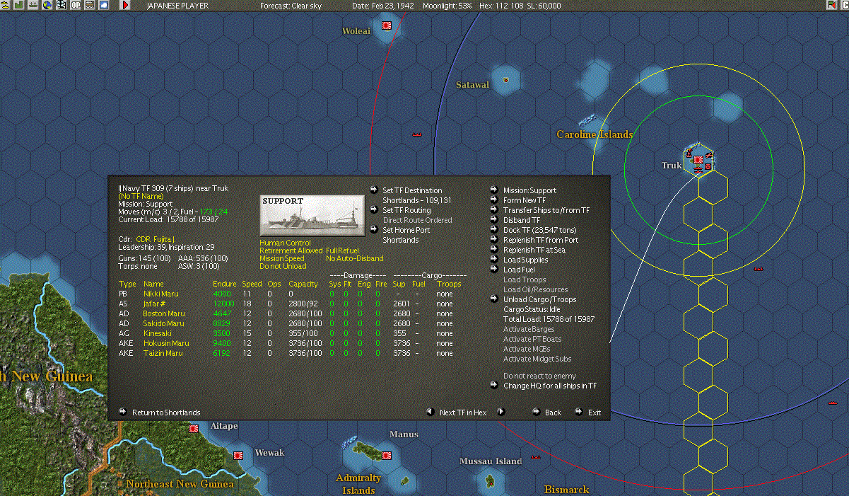
Task: Click the Back button
Action: pyautogui.click(x=553, y=413)
